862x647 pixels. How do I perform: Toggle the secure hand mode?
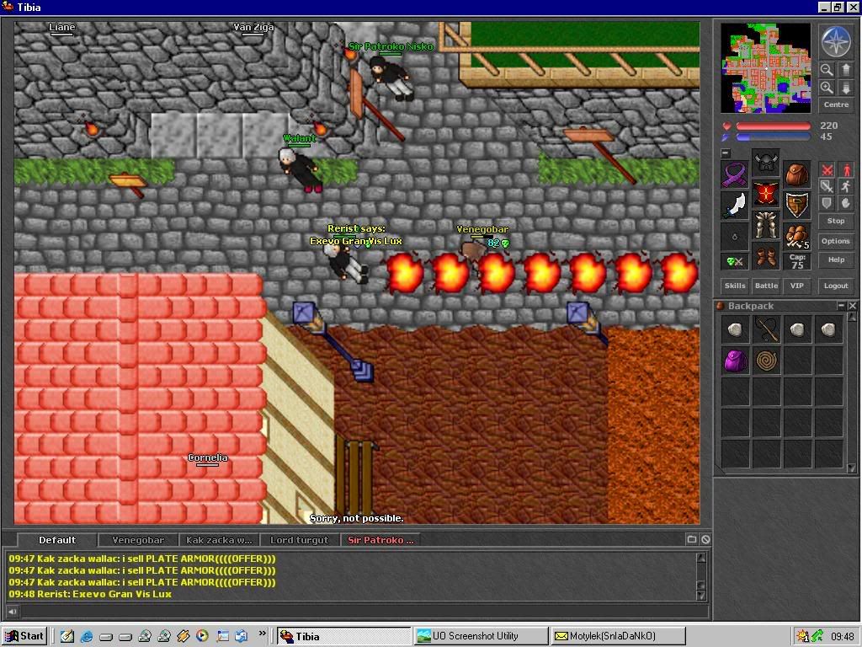[x=845, y=203]
